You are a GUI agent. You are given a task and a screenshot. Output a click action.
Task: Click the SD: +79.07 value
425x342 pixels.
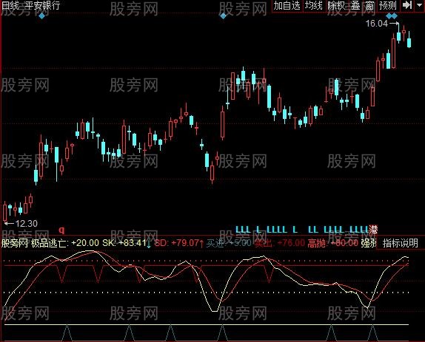[176, 243]
